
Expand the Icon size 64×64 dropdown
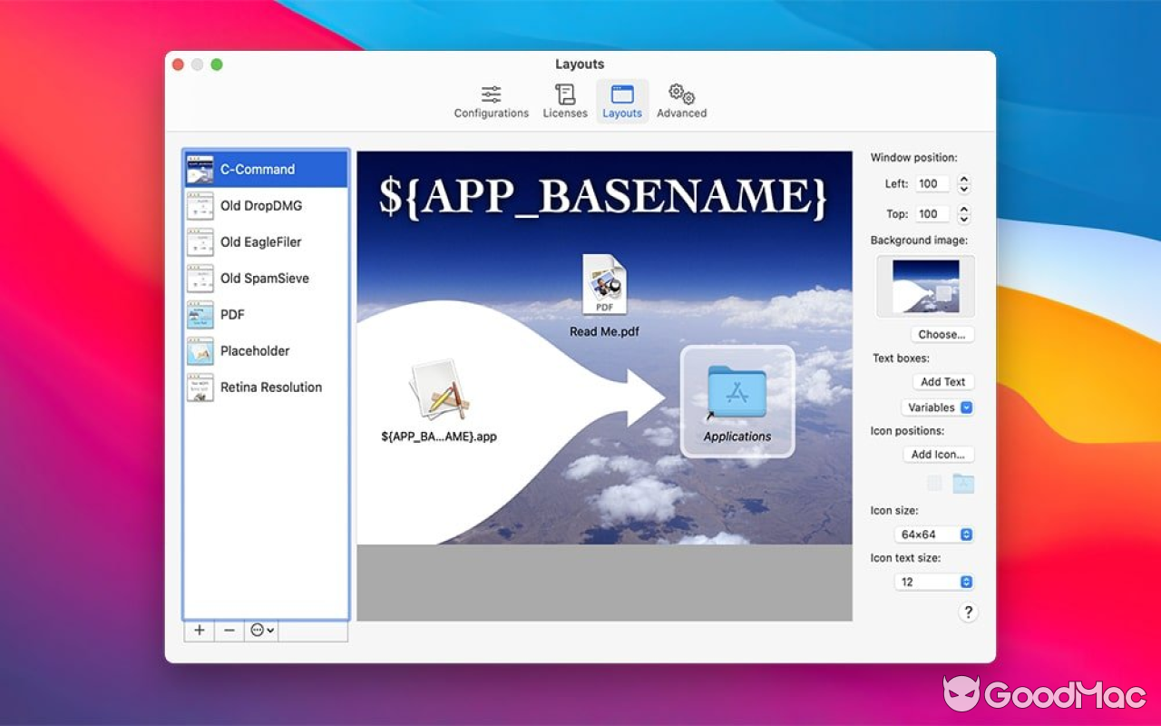(x=933, y=535)
